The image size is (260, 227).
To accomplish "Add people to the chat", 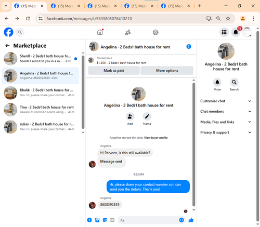I will [130, 116].
